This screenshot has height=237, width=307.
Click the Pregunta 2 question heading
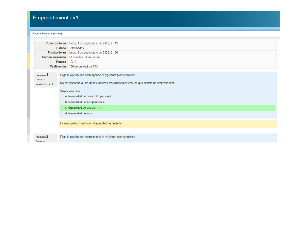pyautogui.click(x=42, y=137)
